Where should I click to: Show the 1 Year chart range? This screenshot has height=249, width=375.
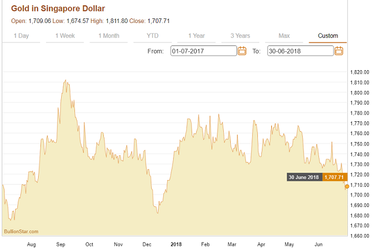pyautogui.click(x=196, y=36)
